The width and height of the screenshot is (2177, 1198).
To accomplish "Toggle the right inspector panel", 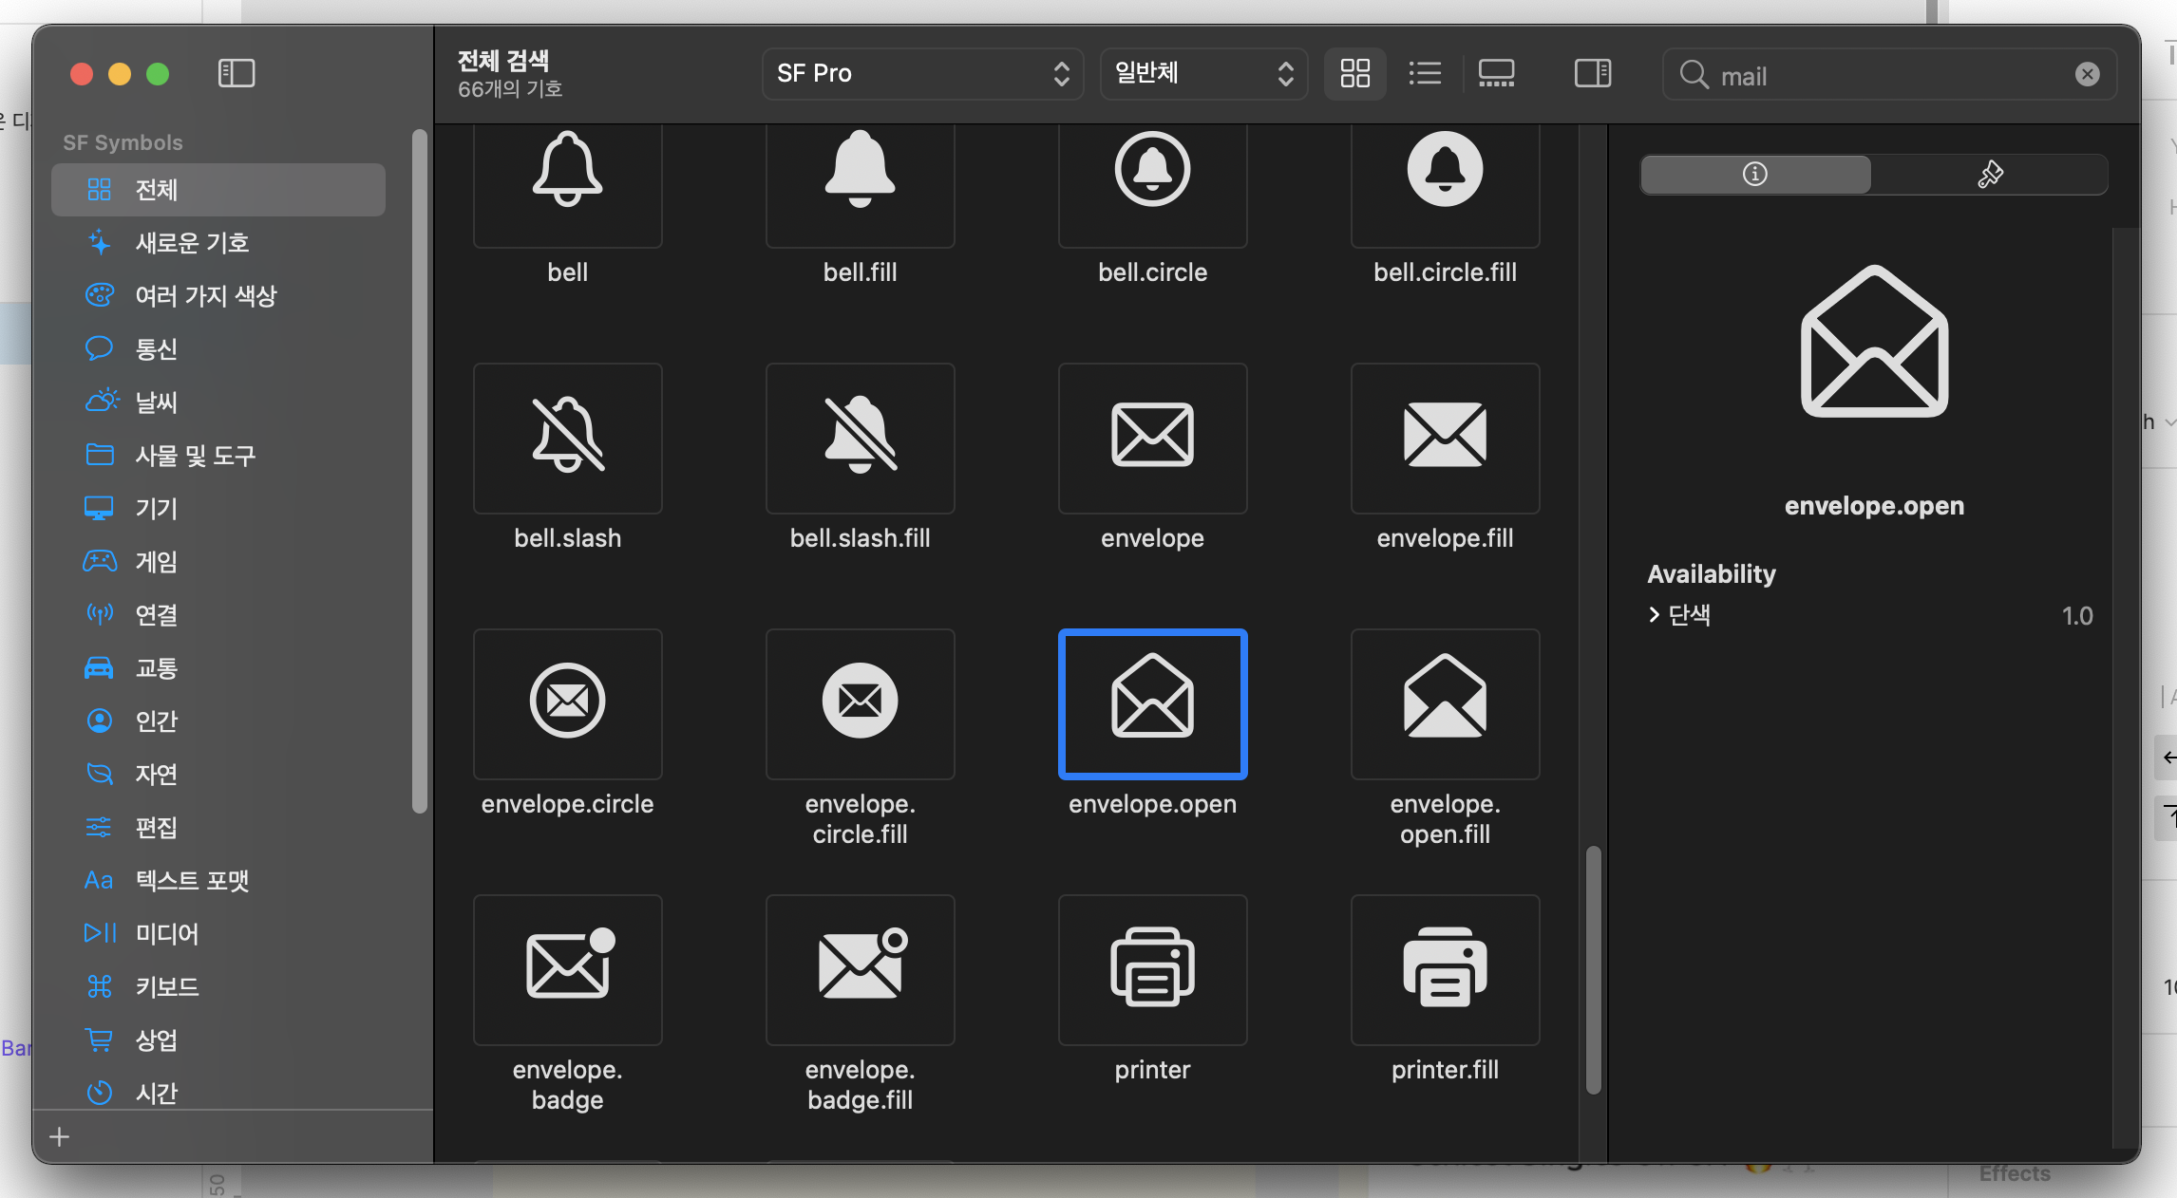I will (x=1592, y=73).
